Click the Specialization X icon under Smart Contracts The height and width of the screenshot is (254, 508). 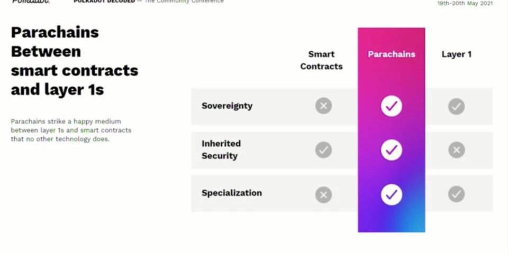tap(323, 194)
